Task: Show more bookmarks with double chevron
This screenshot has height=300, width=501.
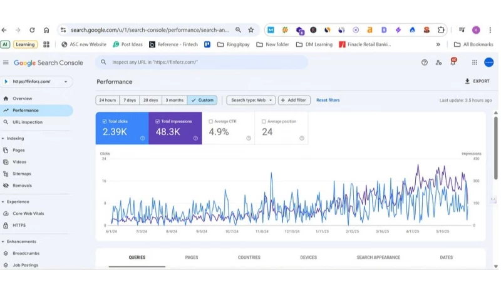Action: click(438, 44)
